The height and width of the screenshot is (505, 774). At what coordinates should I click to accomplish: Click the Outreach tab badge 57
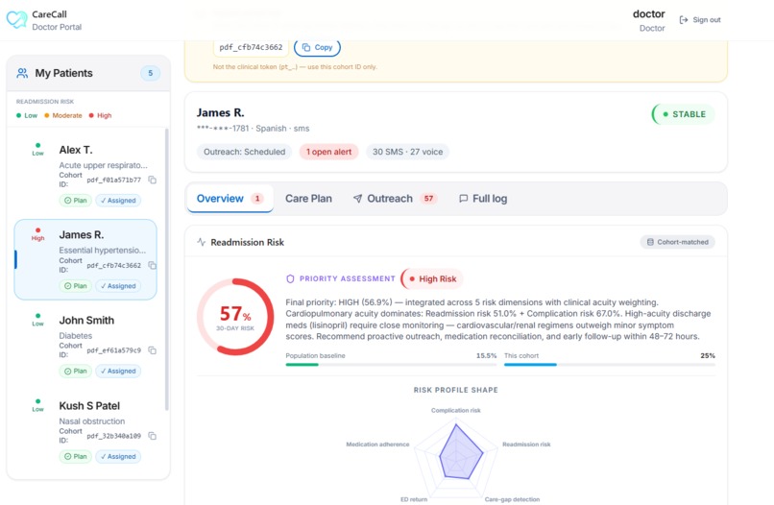[x=428, y=199]
